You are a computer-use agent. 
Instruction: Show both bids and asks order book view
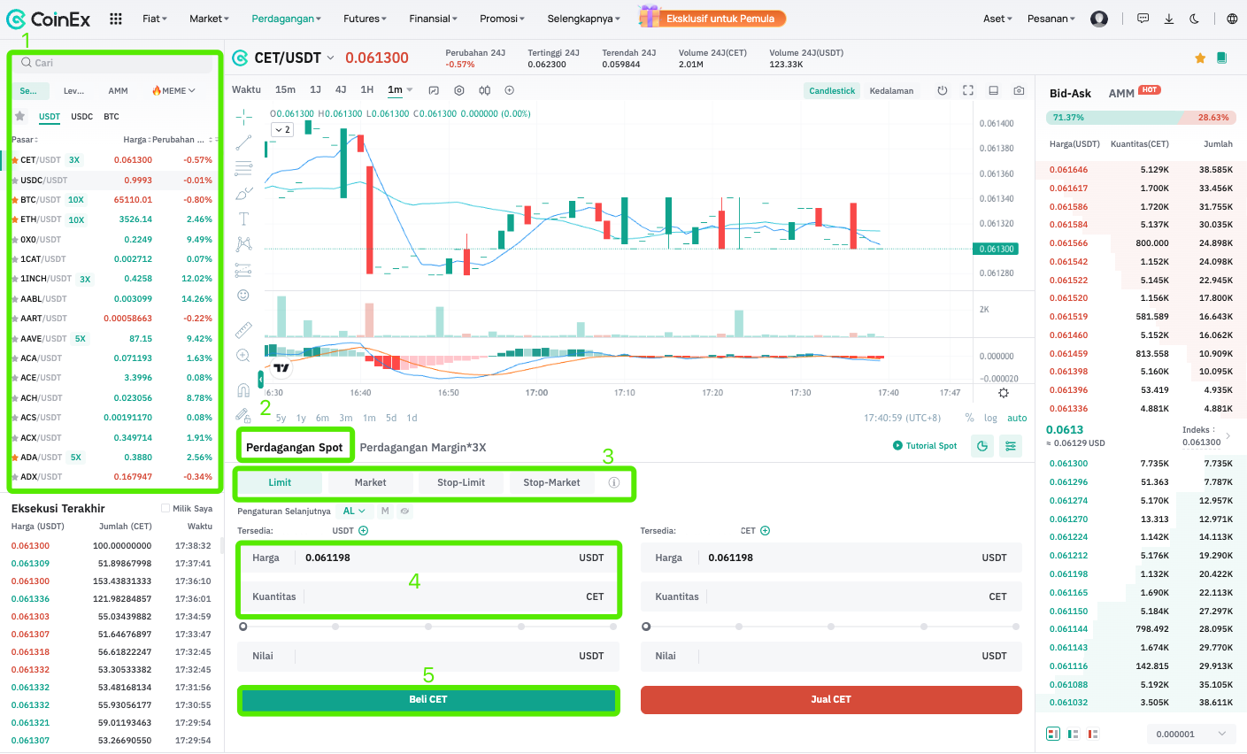[1053, 734]
